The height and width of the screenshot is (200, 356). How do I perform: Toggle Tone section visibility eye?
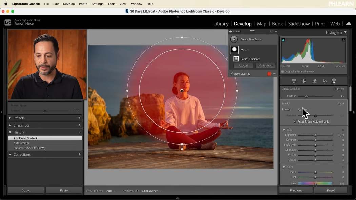pos(343,130)
